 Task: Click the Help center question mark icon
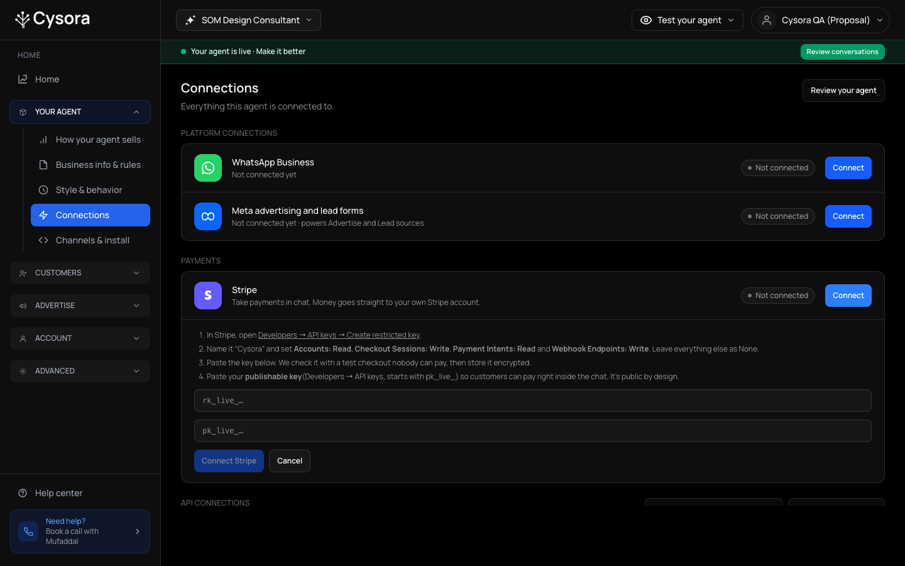tap(23, 493)
